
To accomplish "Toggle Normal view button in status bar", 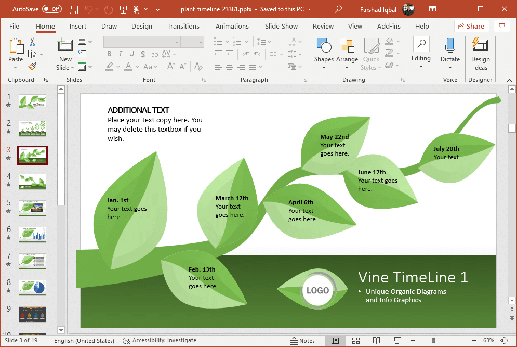I will pos(335,341).
